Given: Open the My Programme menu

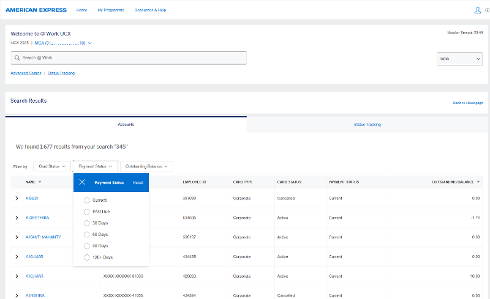Looking at the screenshot, I should tap(111, 10).
